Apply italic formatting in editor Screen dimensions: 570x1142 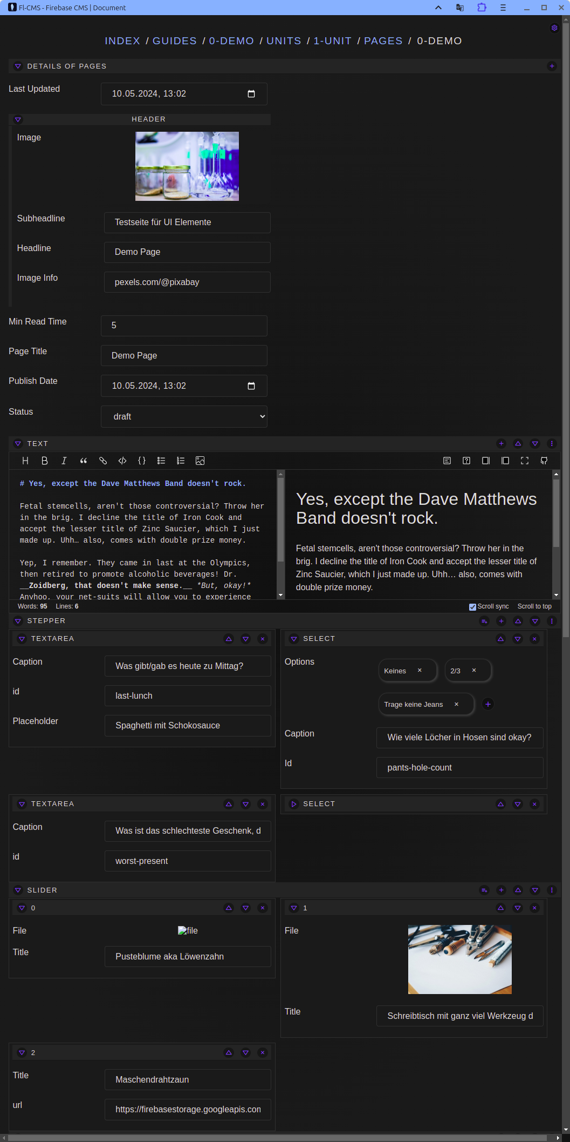click(x=64, y=461)
